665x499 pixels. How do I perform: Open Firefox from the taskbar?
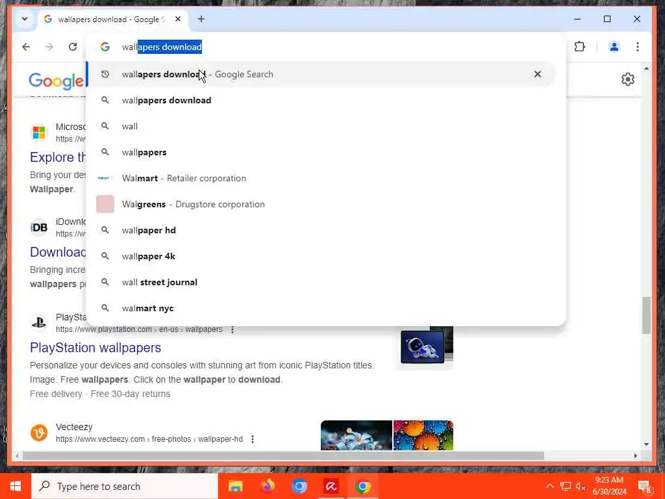[268, 486]
